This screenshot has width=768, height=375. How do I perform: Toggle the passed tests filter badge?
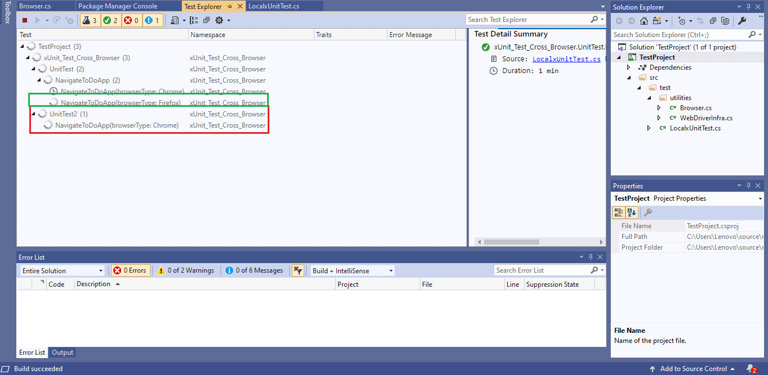[x=110, y=20]
